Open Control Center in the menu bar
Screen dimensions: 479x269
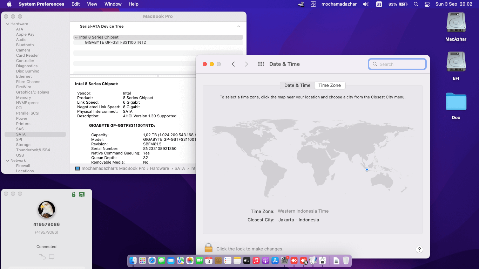pyautogui.click(x=427, y=4)
